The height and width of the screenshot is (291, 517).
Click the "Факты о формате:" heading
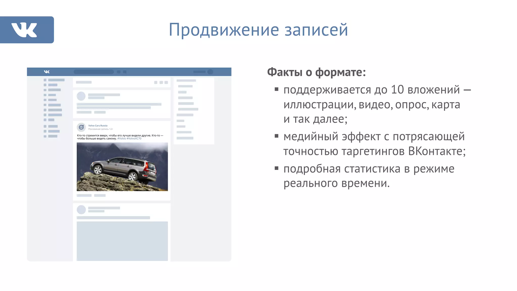(x=316, y=72)
